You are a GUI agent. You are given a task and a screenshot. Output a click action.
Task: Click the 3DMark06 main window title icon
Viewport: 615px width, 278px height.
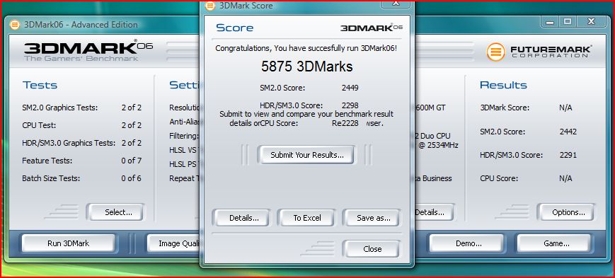[x=15, y=24]
